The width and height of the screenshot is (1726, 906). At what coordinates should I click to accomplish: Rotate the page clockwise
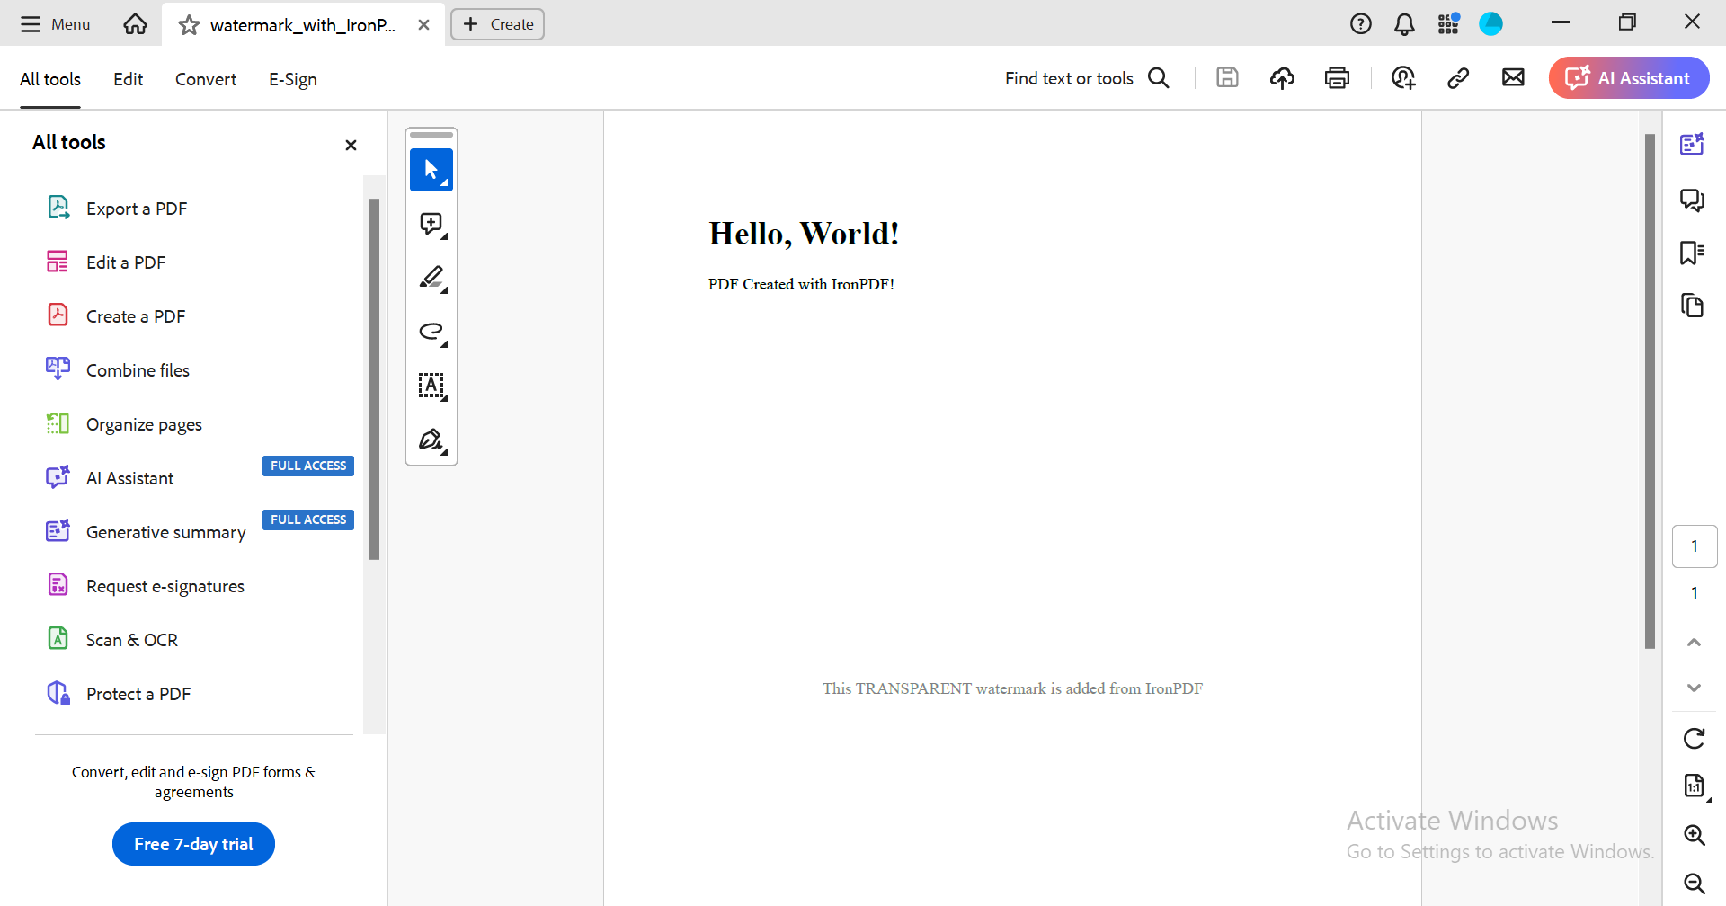tap(1695, 739)
